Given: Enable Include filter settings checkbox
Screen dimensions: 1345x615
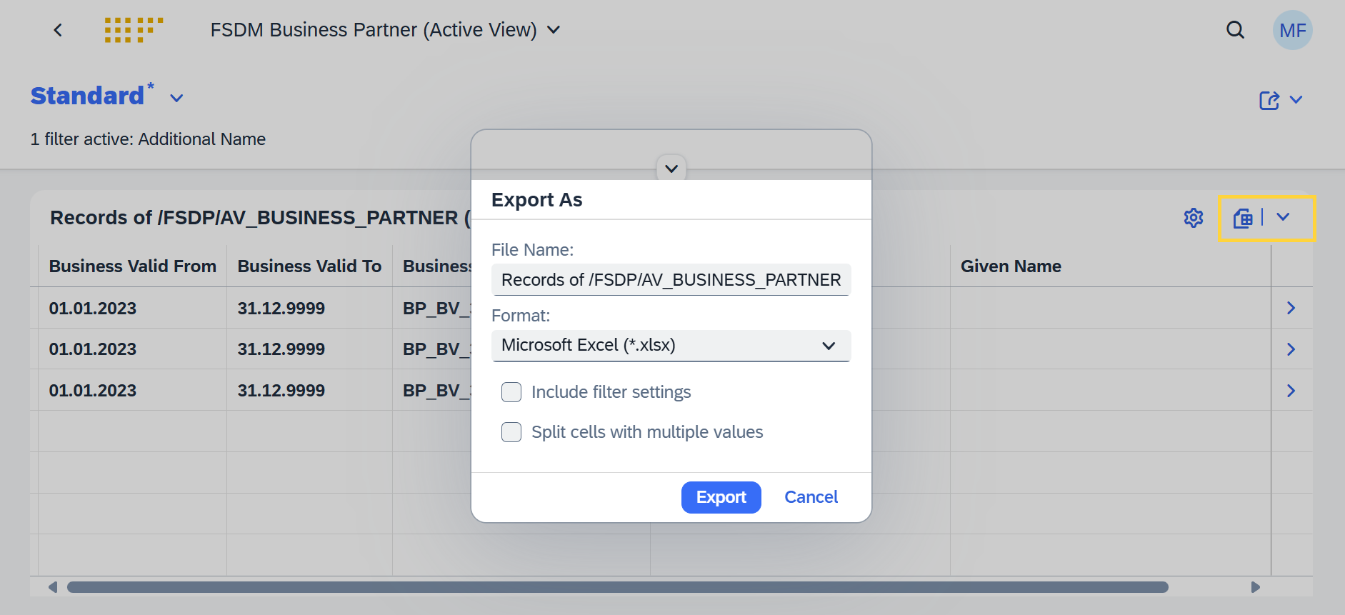Looking at the screenshot, I should 511,392.
